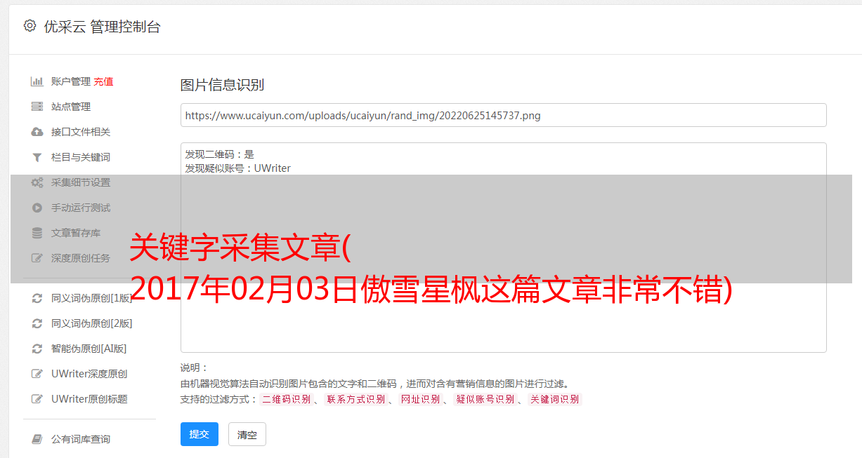Click the 图片信息识别 page heading
862x458 pixels.
222,86
